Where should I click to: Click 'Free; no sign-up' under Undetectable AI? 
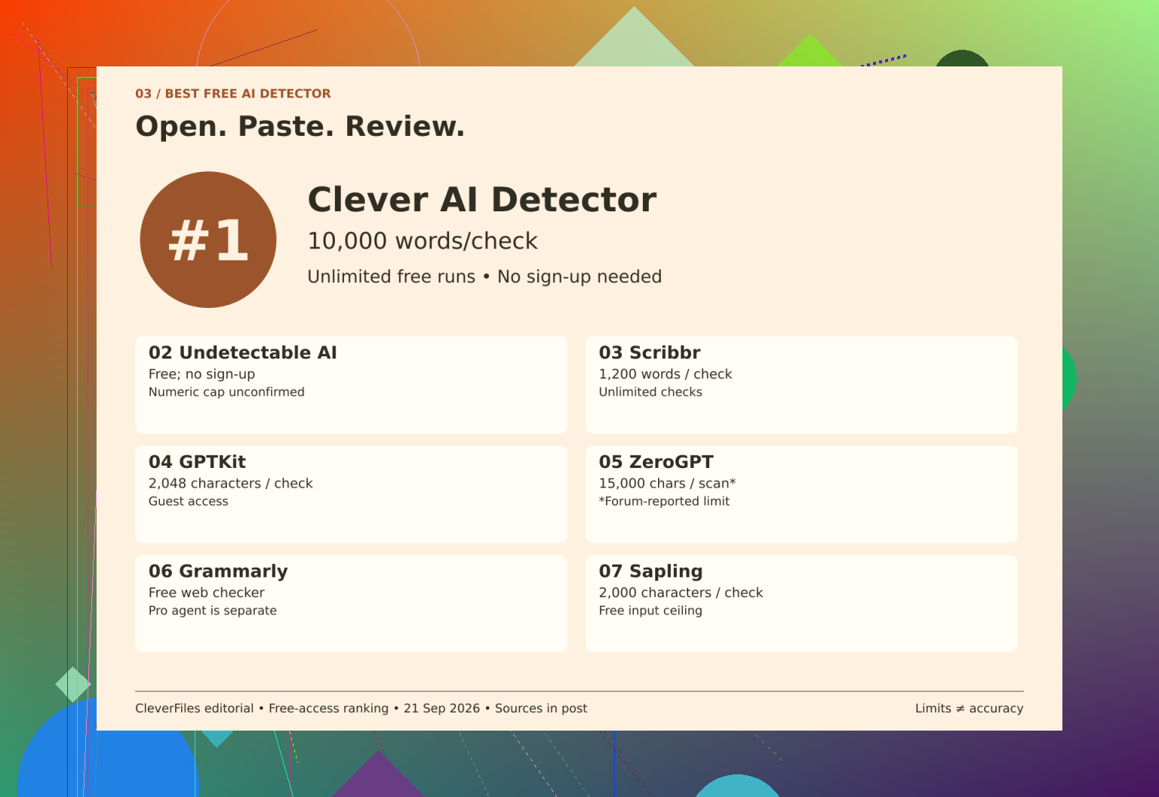pyautogui.click(x=201, y=374)
